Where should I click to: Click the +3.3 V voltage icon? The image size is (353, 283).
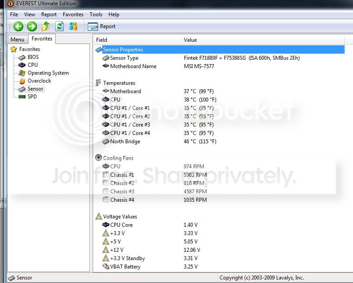[x=105, y=233]
